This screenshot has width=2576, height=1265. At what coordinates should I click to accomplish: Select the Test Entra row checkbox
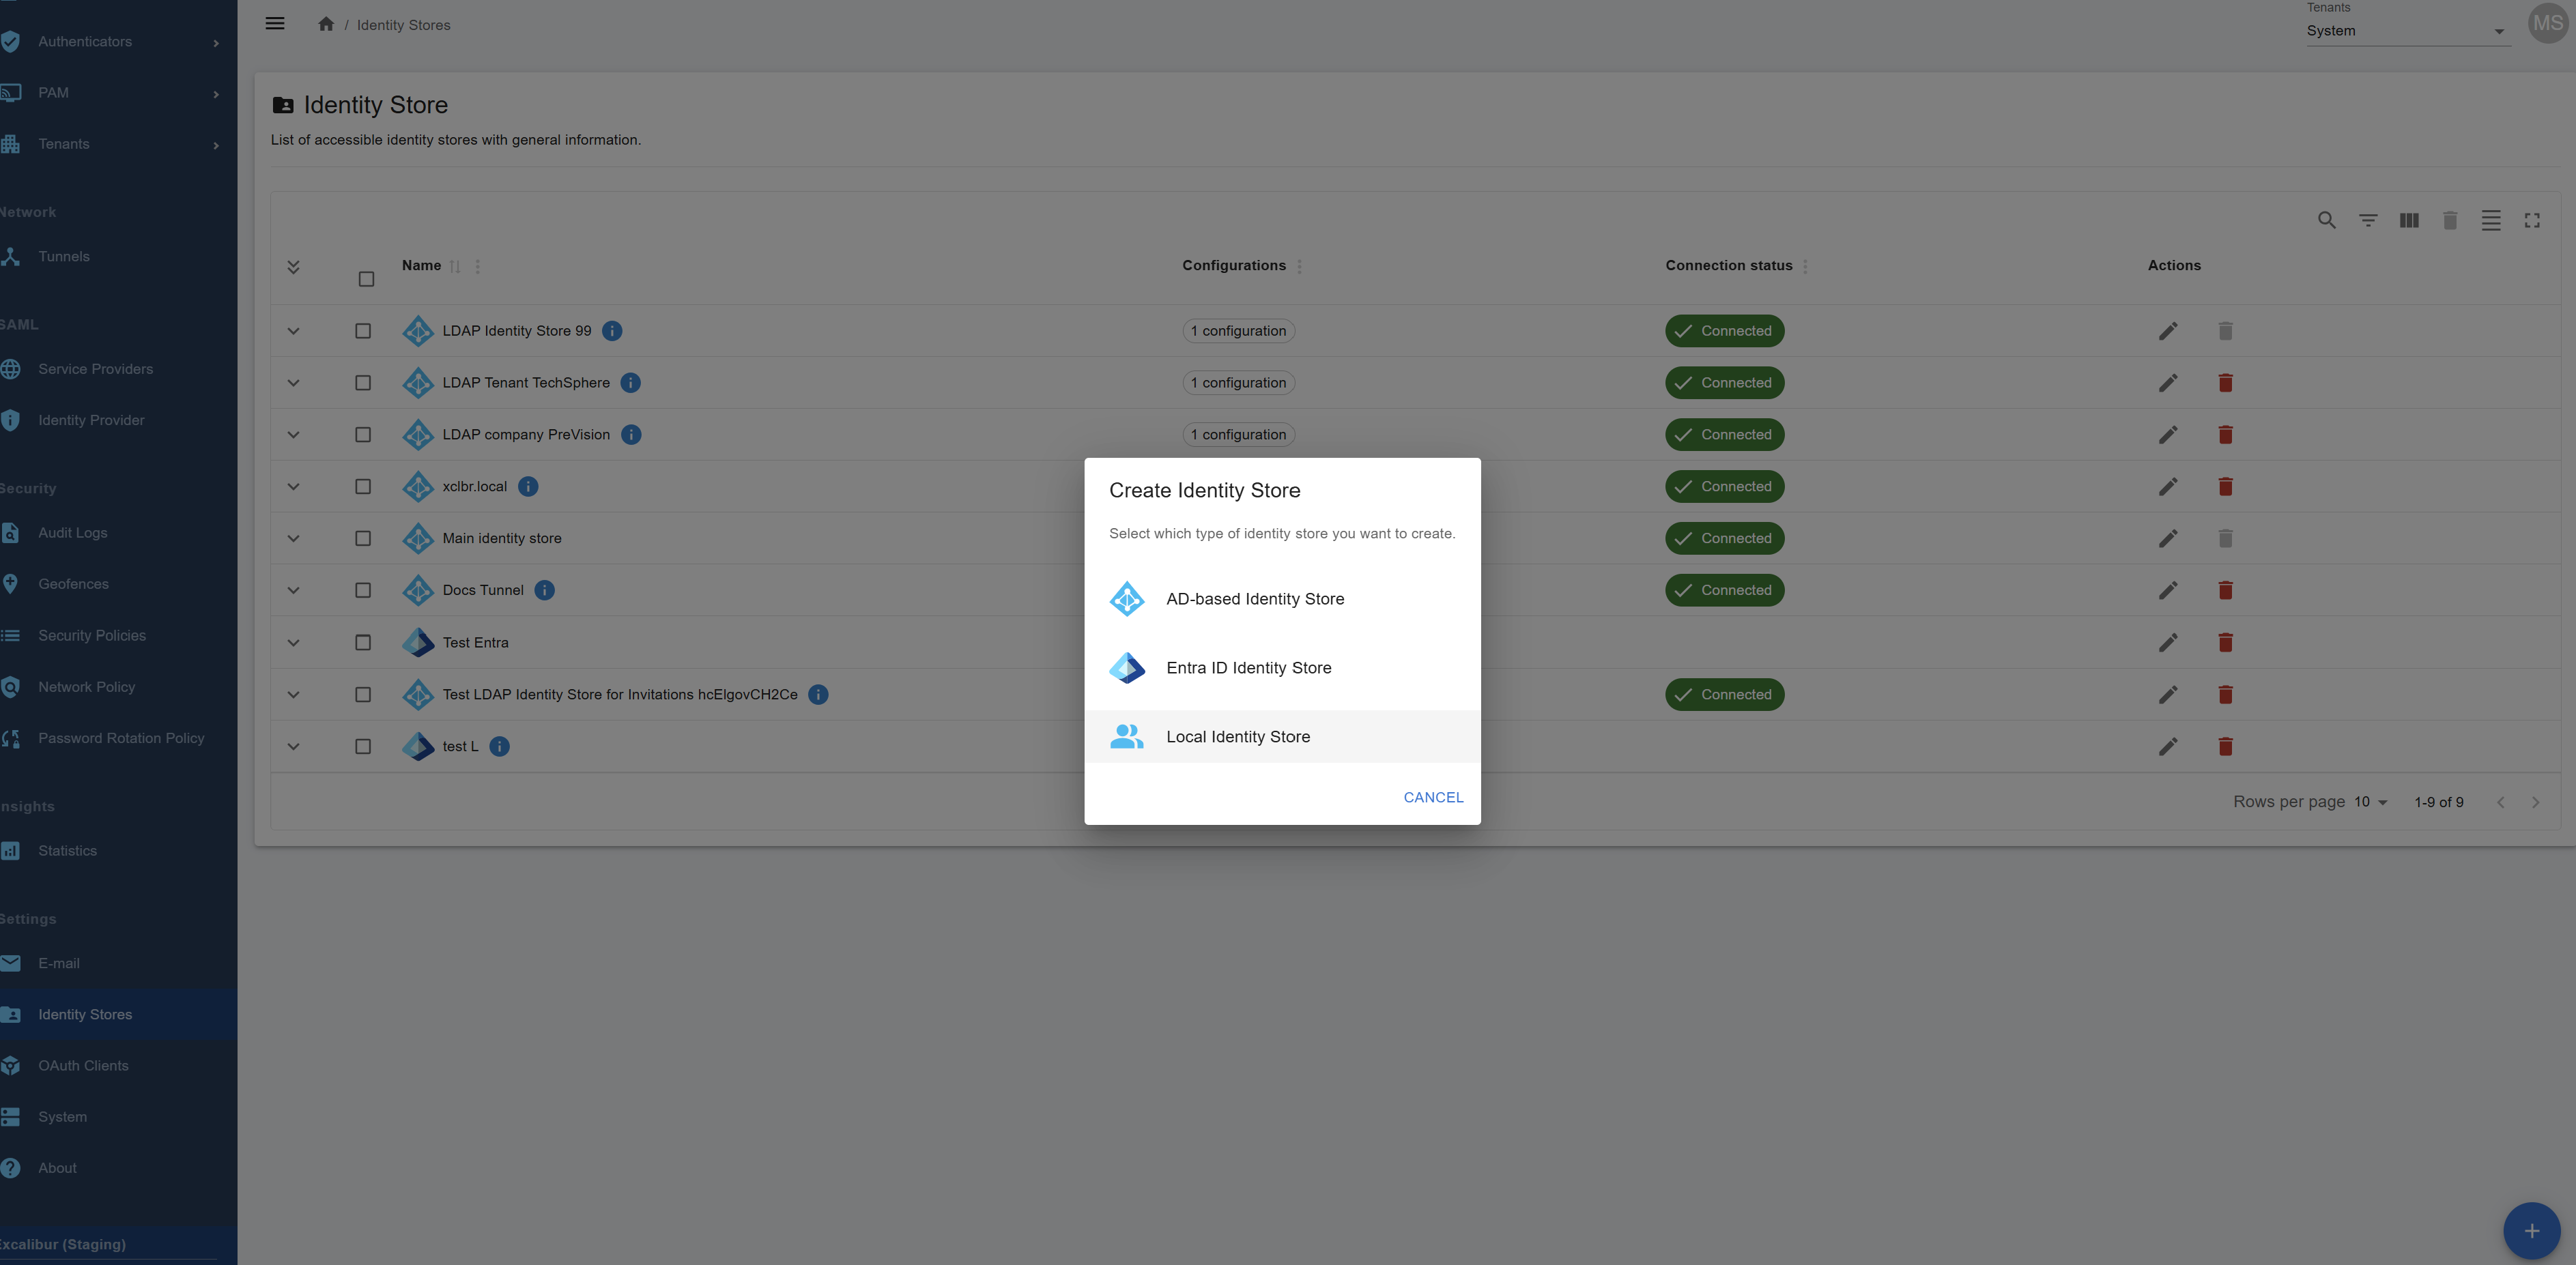click(x=363, y=643)
